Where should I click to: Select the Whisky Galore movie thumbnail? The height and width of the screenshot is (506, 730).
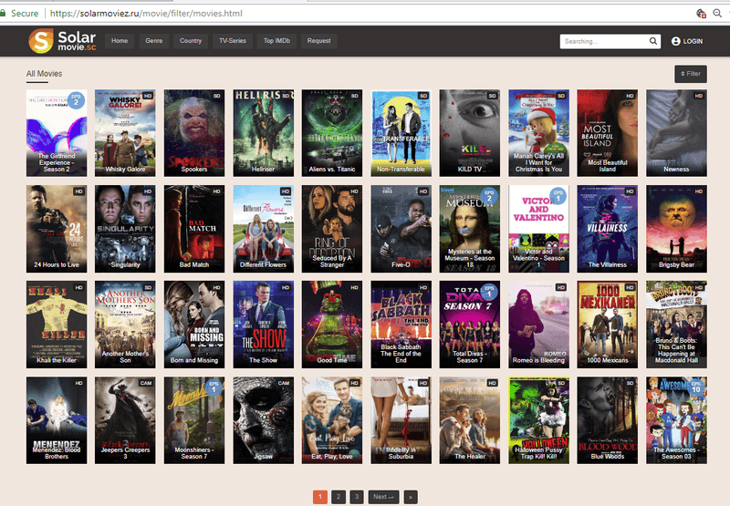tap(125, 132)
